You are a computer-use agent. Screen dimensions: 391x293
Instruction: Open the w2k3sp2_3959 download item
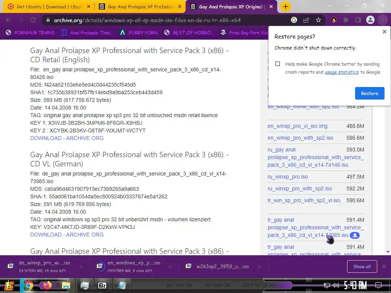(x=218, y=266)
